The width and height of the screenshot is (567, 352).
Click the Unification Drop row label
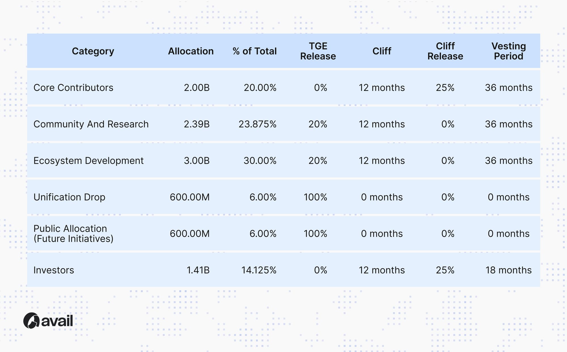(69, 197)
